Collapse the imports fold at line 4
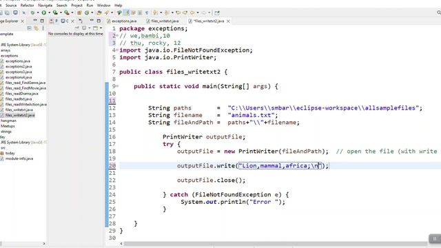Viewport: 441px width, 248px height. point(117,50)
